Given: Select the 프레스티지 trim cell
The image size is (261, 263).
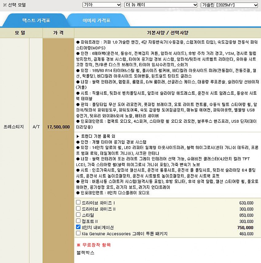Looking at the screenshot, I should pyautogui.click(x=14, y=127).
